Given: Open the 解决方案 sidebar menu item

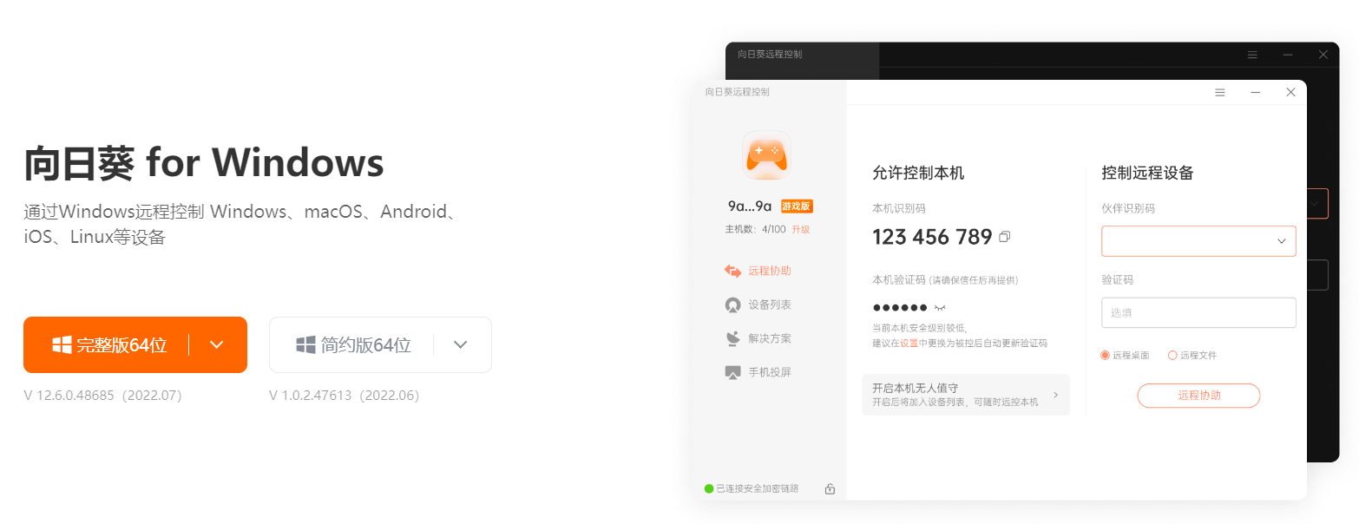Looking at the screenshot, I should 758,338.
